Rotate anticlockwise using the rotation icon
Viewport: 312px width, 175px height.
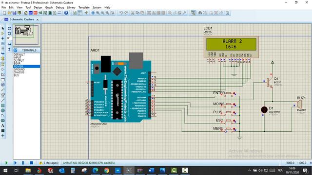(9, 34)
